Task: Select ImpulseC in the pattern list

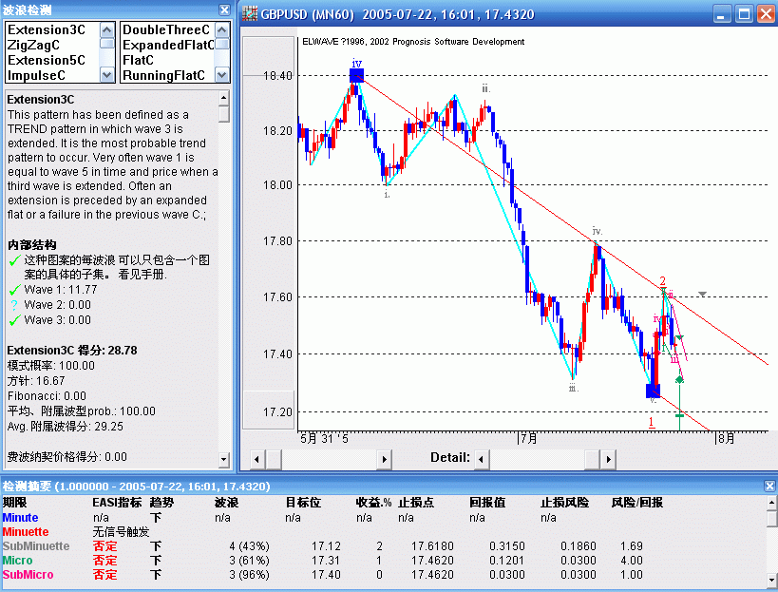Action: coord(36,75)
